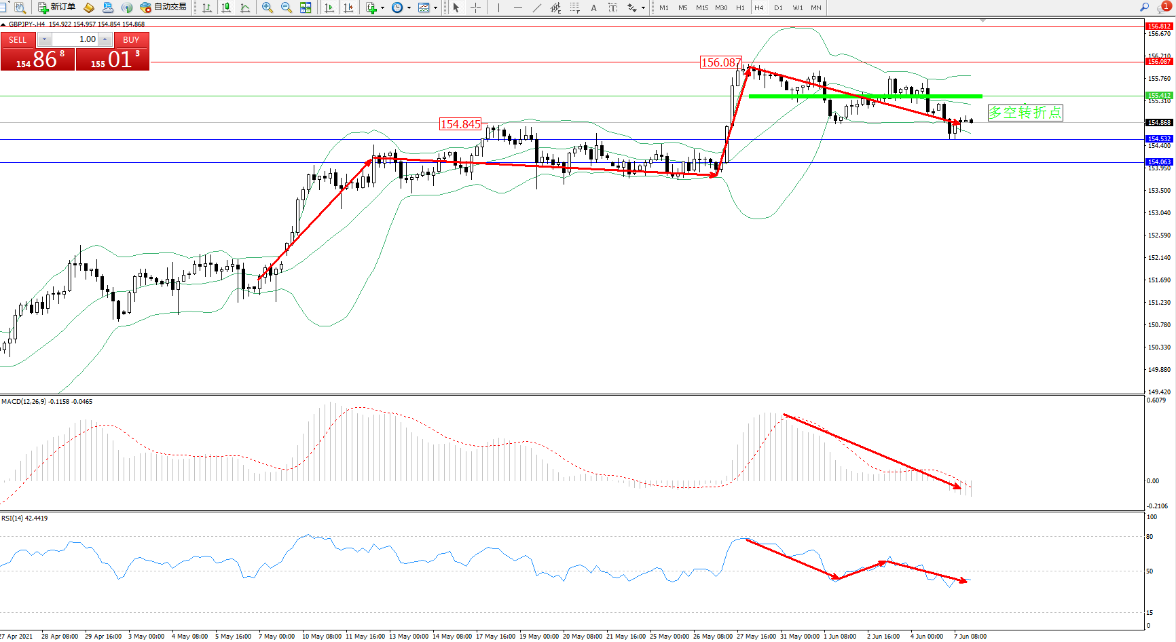This screenshot has width=1176, height=642.
Task: Toggle the 自动交易 auto trading button
Action: pyautogui.click(x=163, y=7)
